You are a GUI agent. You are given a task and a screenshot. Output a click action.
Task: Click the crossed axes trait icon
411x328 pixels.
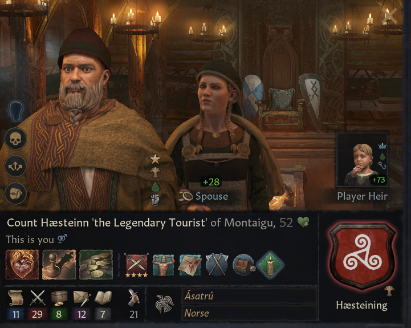click(216, 265)
